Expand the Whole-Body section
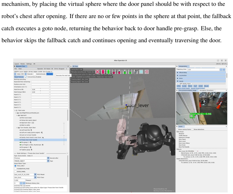Viewport: 233px width, 194px height. [201, 72]
